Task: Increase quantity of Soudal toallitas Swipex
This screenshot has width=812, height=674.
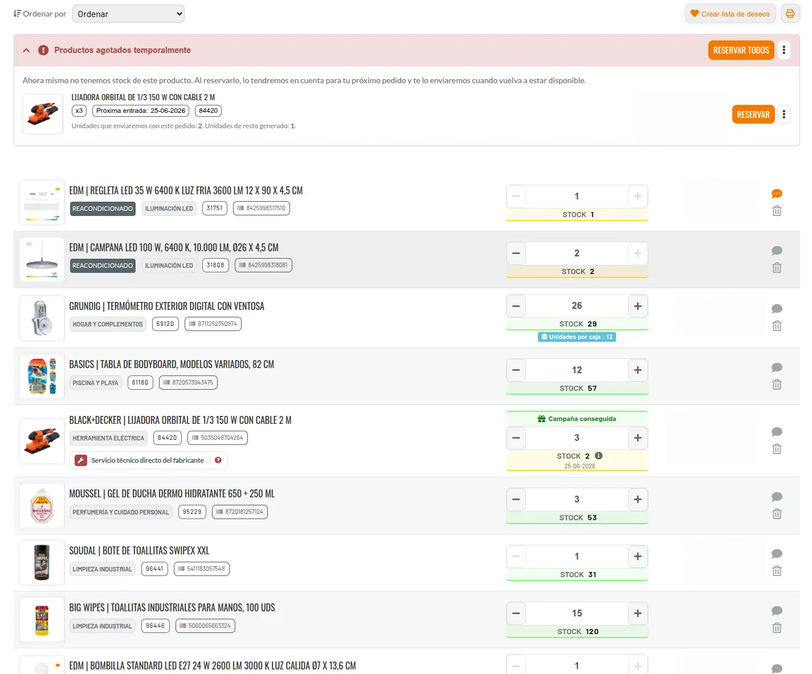Action: (x=638, y=556)
